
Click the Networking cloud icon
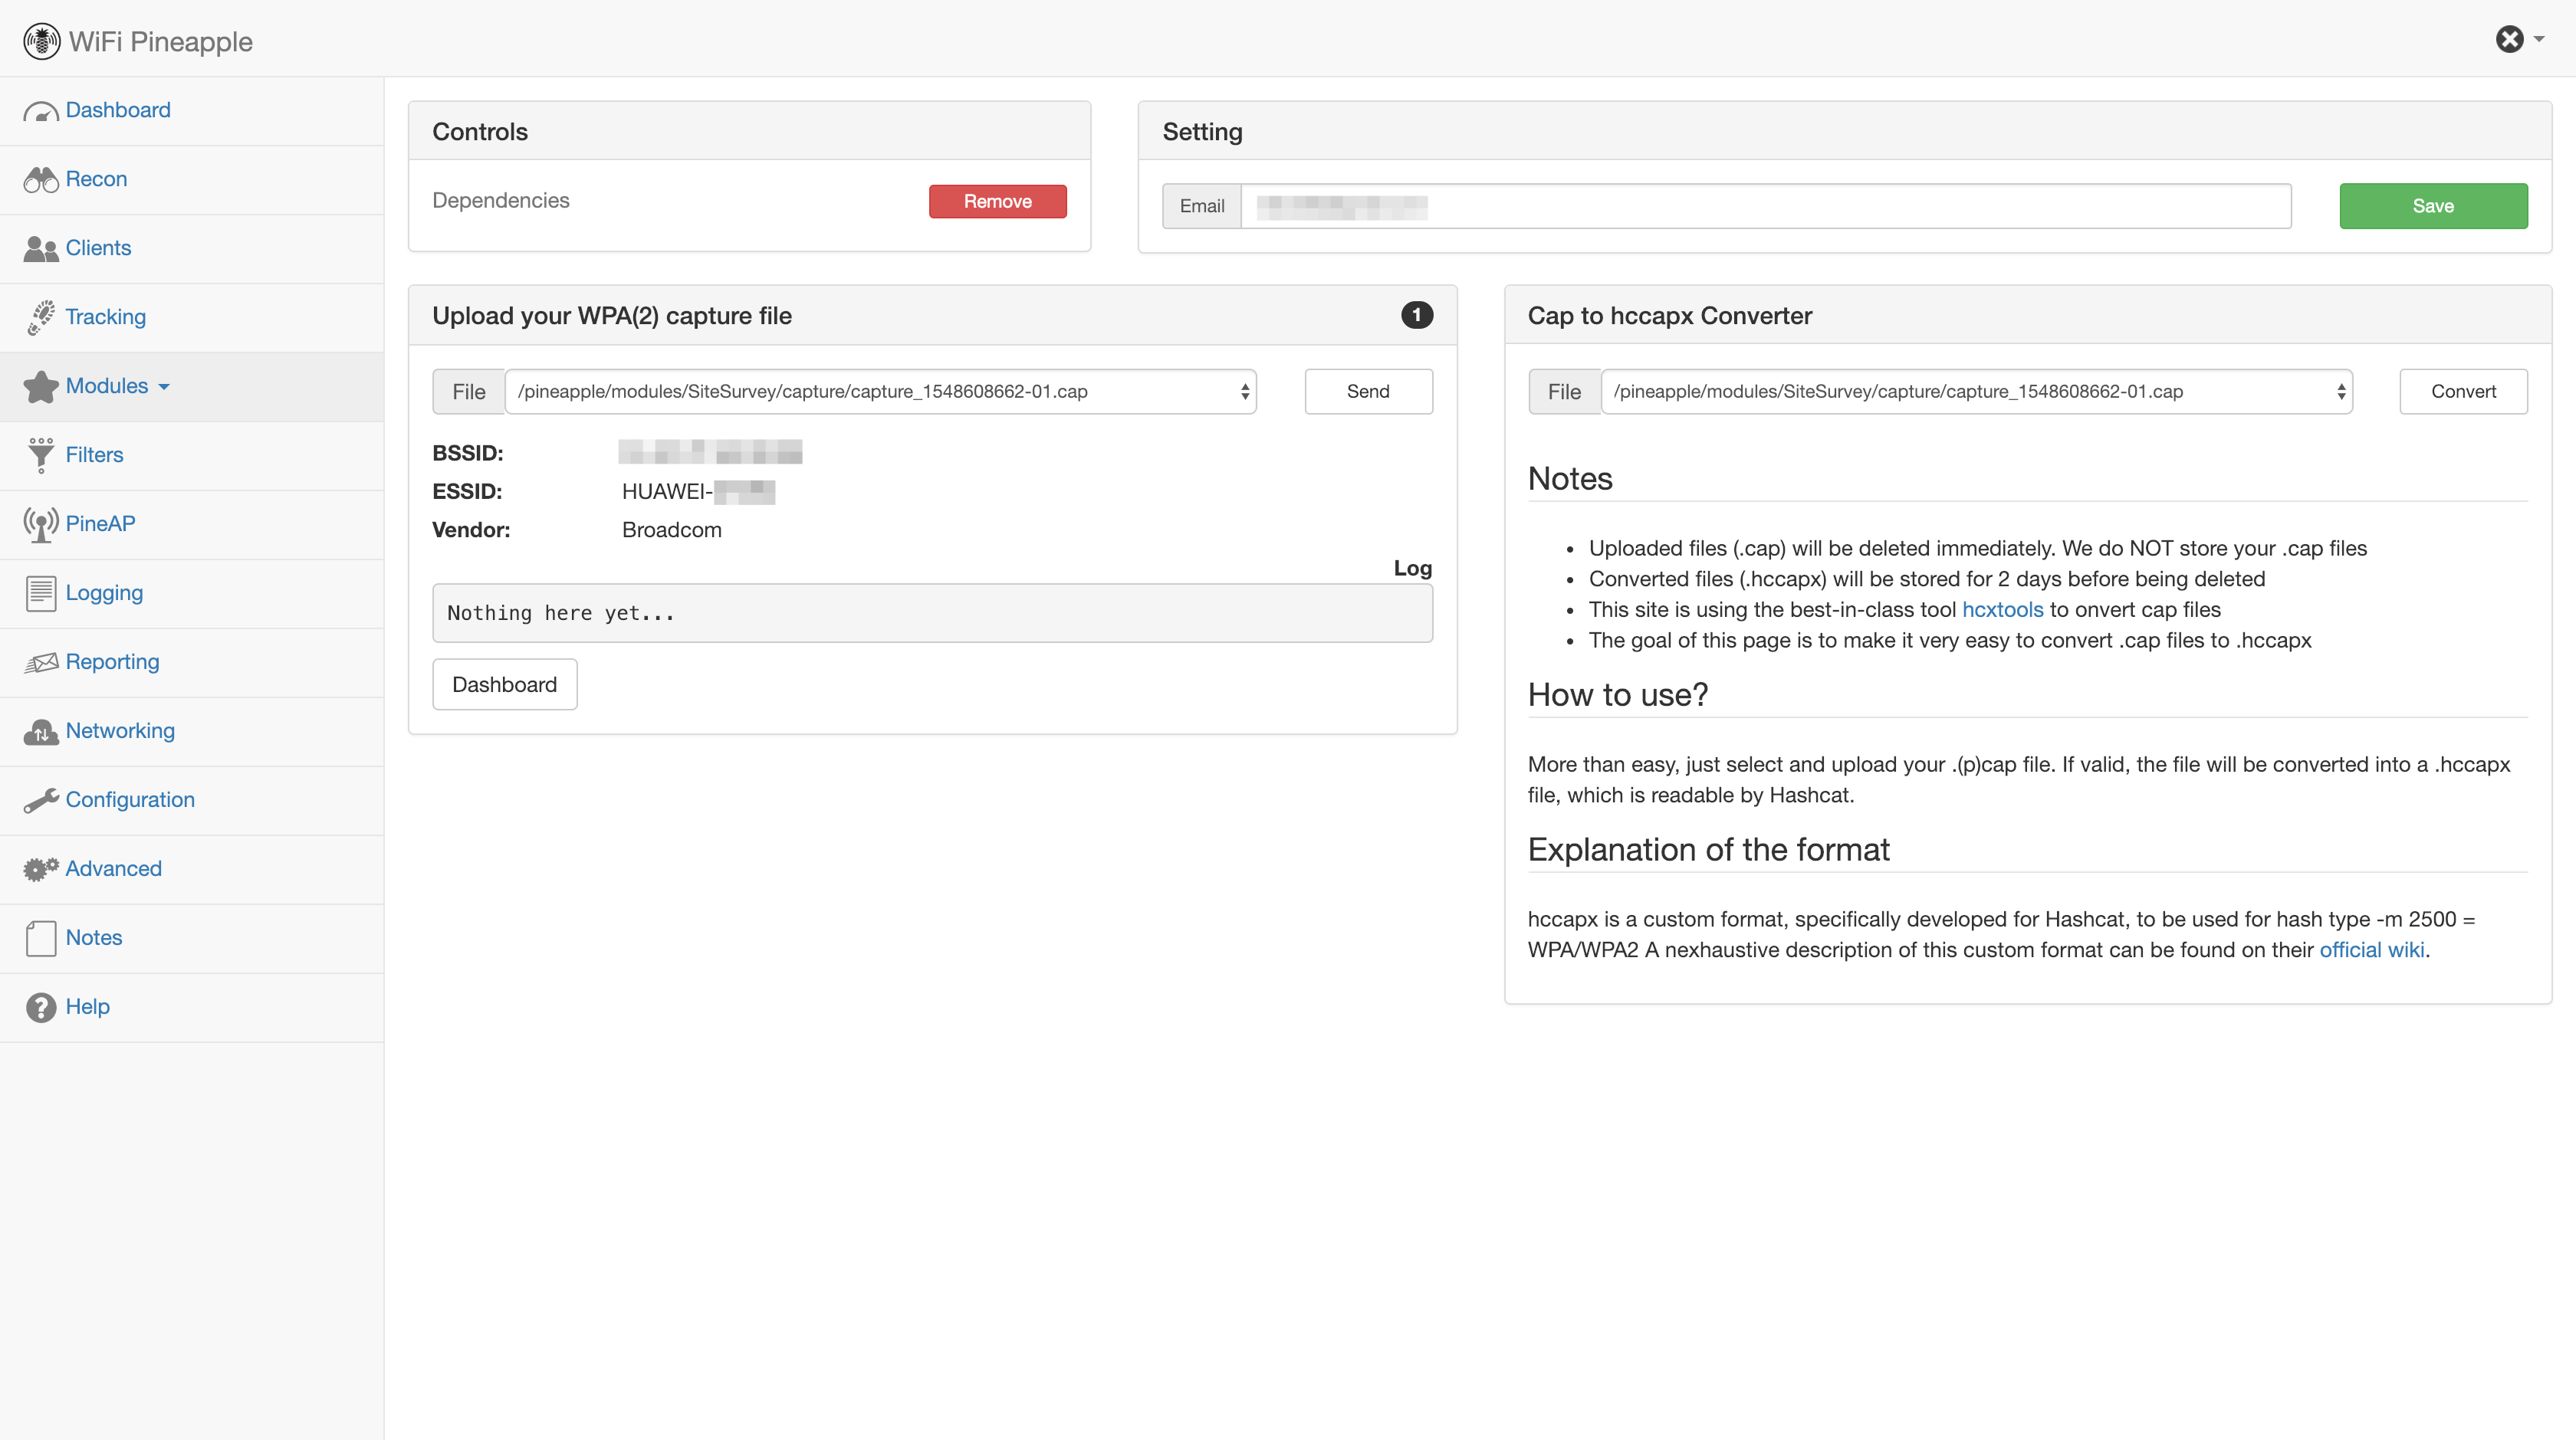(41, 731)
